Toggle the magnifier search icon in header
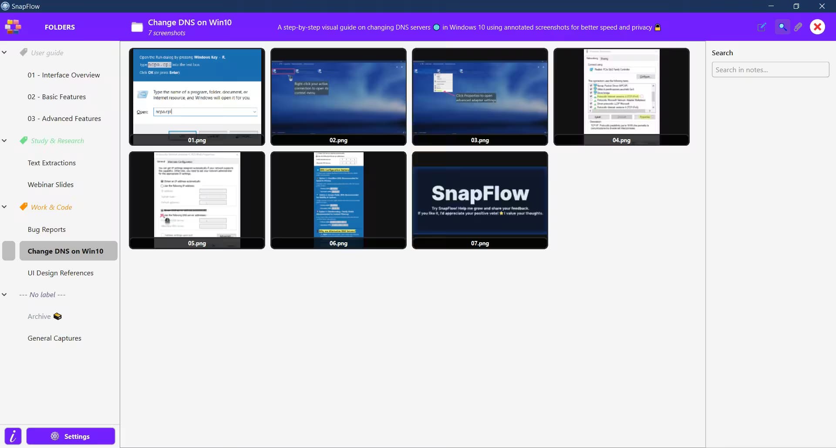Image resolution: width=836 pixels, height=448 pixels. [x=782, y=27]
